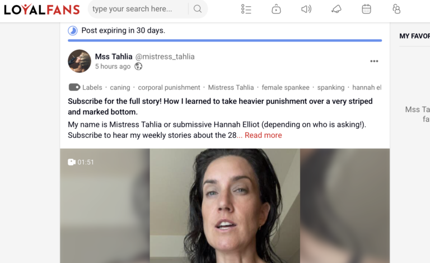This screenshot has height=263, width=430.
Task: Select the 'corporal punishment' label
Action: pos(169,87)
